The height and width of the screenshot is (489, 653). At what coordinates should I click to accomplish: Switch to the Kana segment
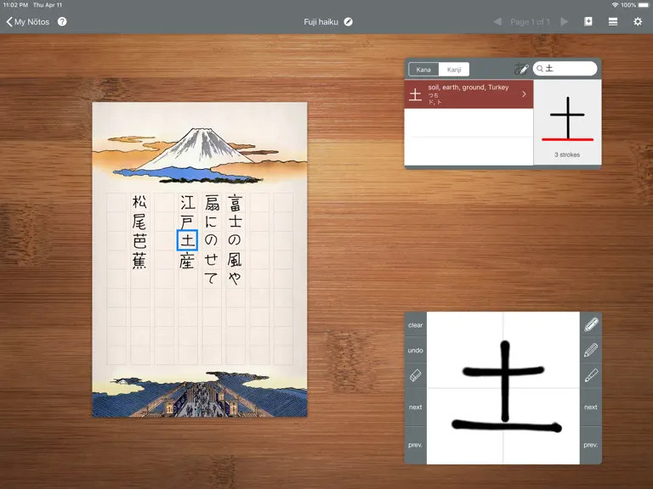coord(423,70)
